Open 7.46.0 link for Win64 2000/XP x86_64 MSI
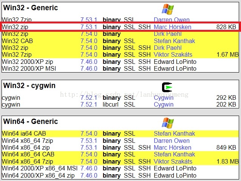 click(x=89, y=168)
